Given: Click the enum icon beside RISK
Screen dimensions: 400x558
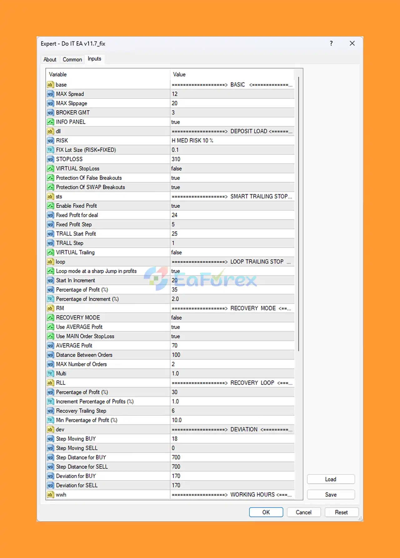Looking at the screenshot, I should pos(50,141).
